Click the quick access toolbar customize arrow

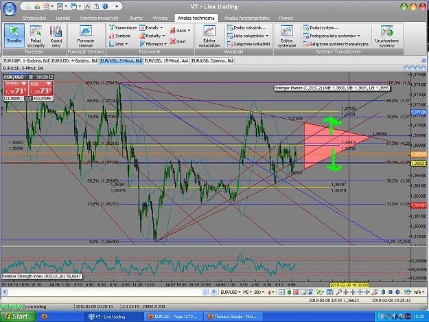click(x=117, y=6)
